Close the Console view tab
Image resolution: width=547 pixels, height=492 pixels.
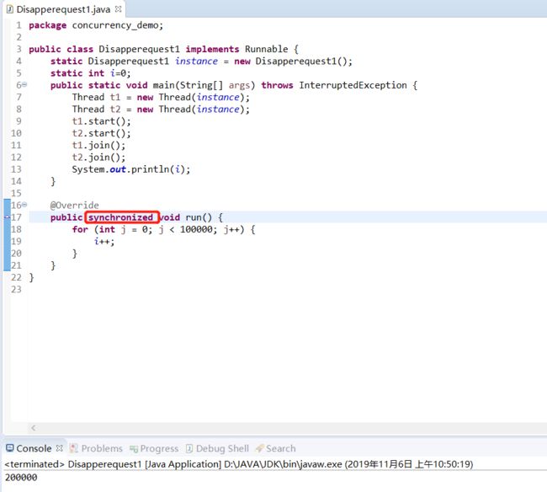59,448
